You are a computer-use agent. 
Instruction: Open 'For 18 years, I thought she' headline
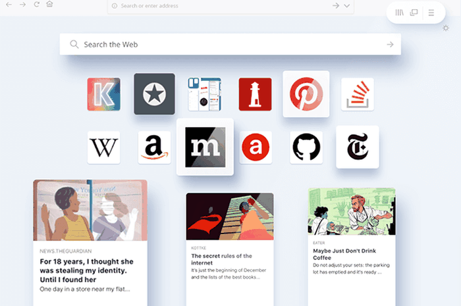pos(86,270)
